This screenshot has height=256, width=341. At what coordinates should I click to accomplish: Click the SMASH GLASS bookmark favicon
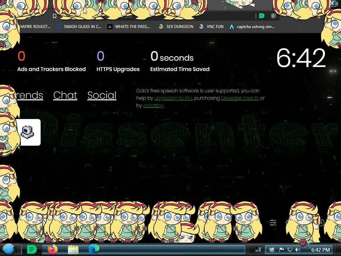click(59, 27)
